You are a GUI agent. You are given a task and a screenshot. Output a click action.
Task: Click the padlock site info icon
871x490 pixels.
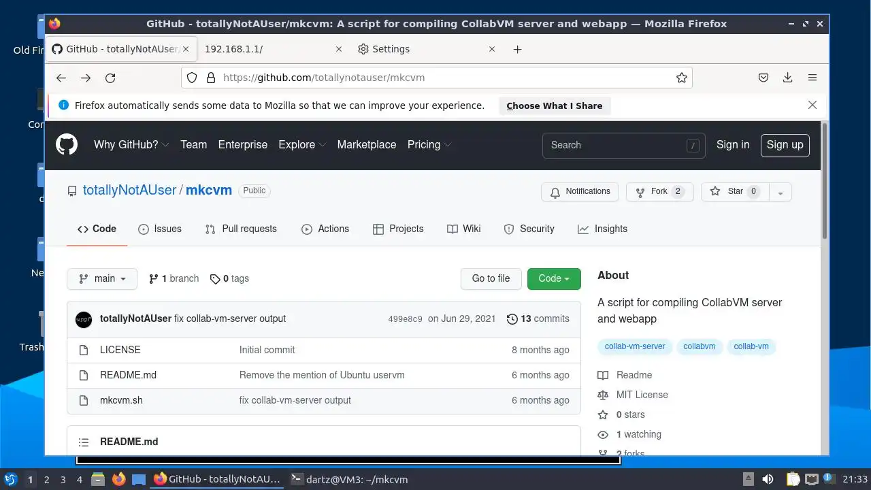tap(210, 78)
